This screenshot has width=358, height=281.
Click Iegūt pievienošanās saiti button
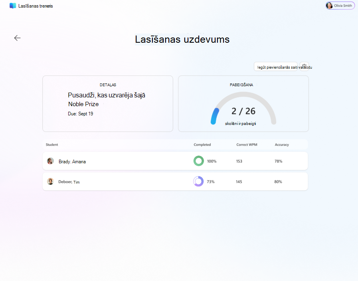click(275, 66)
